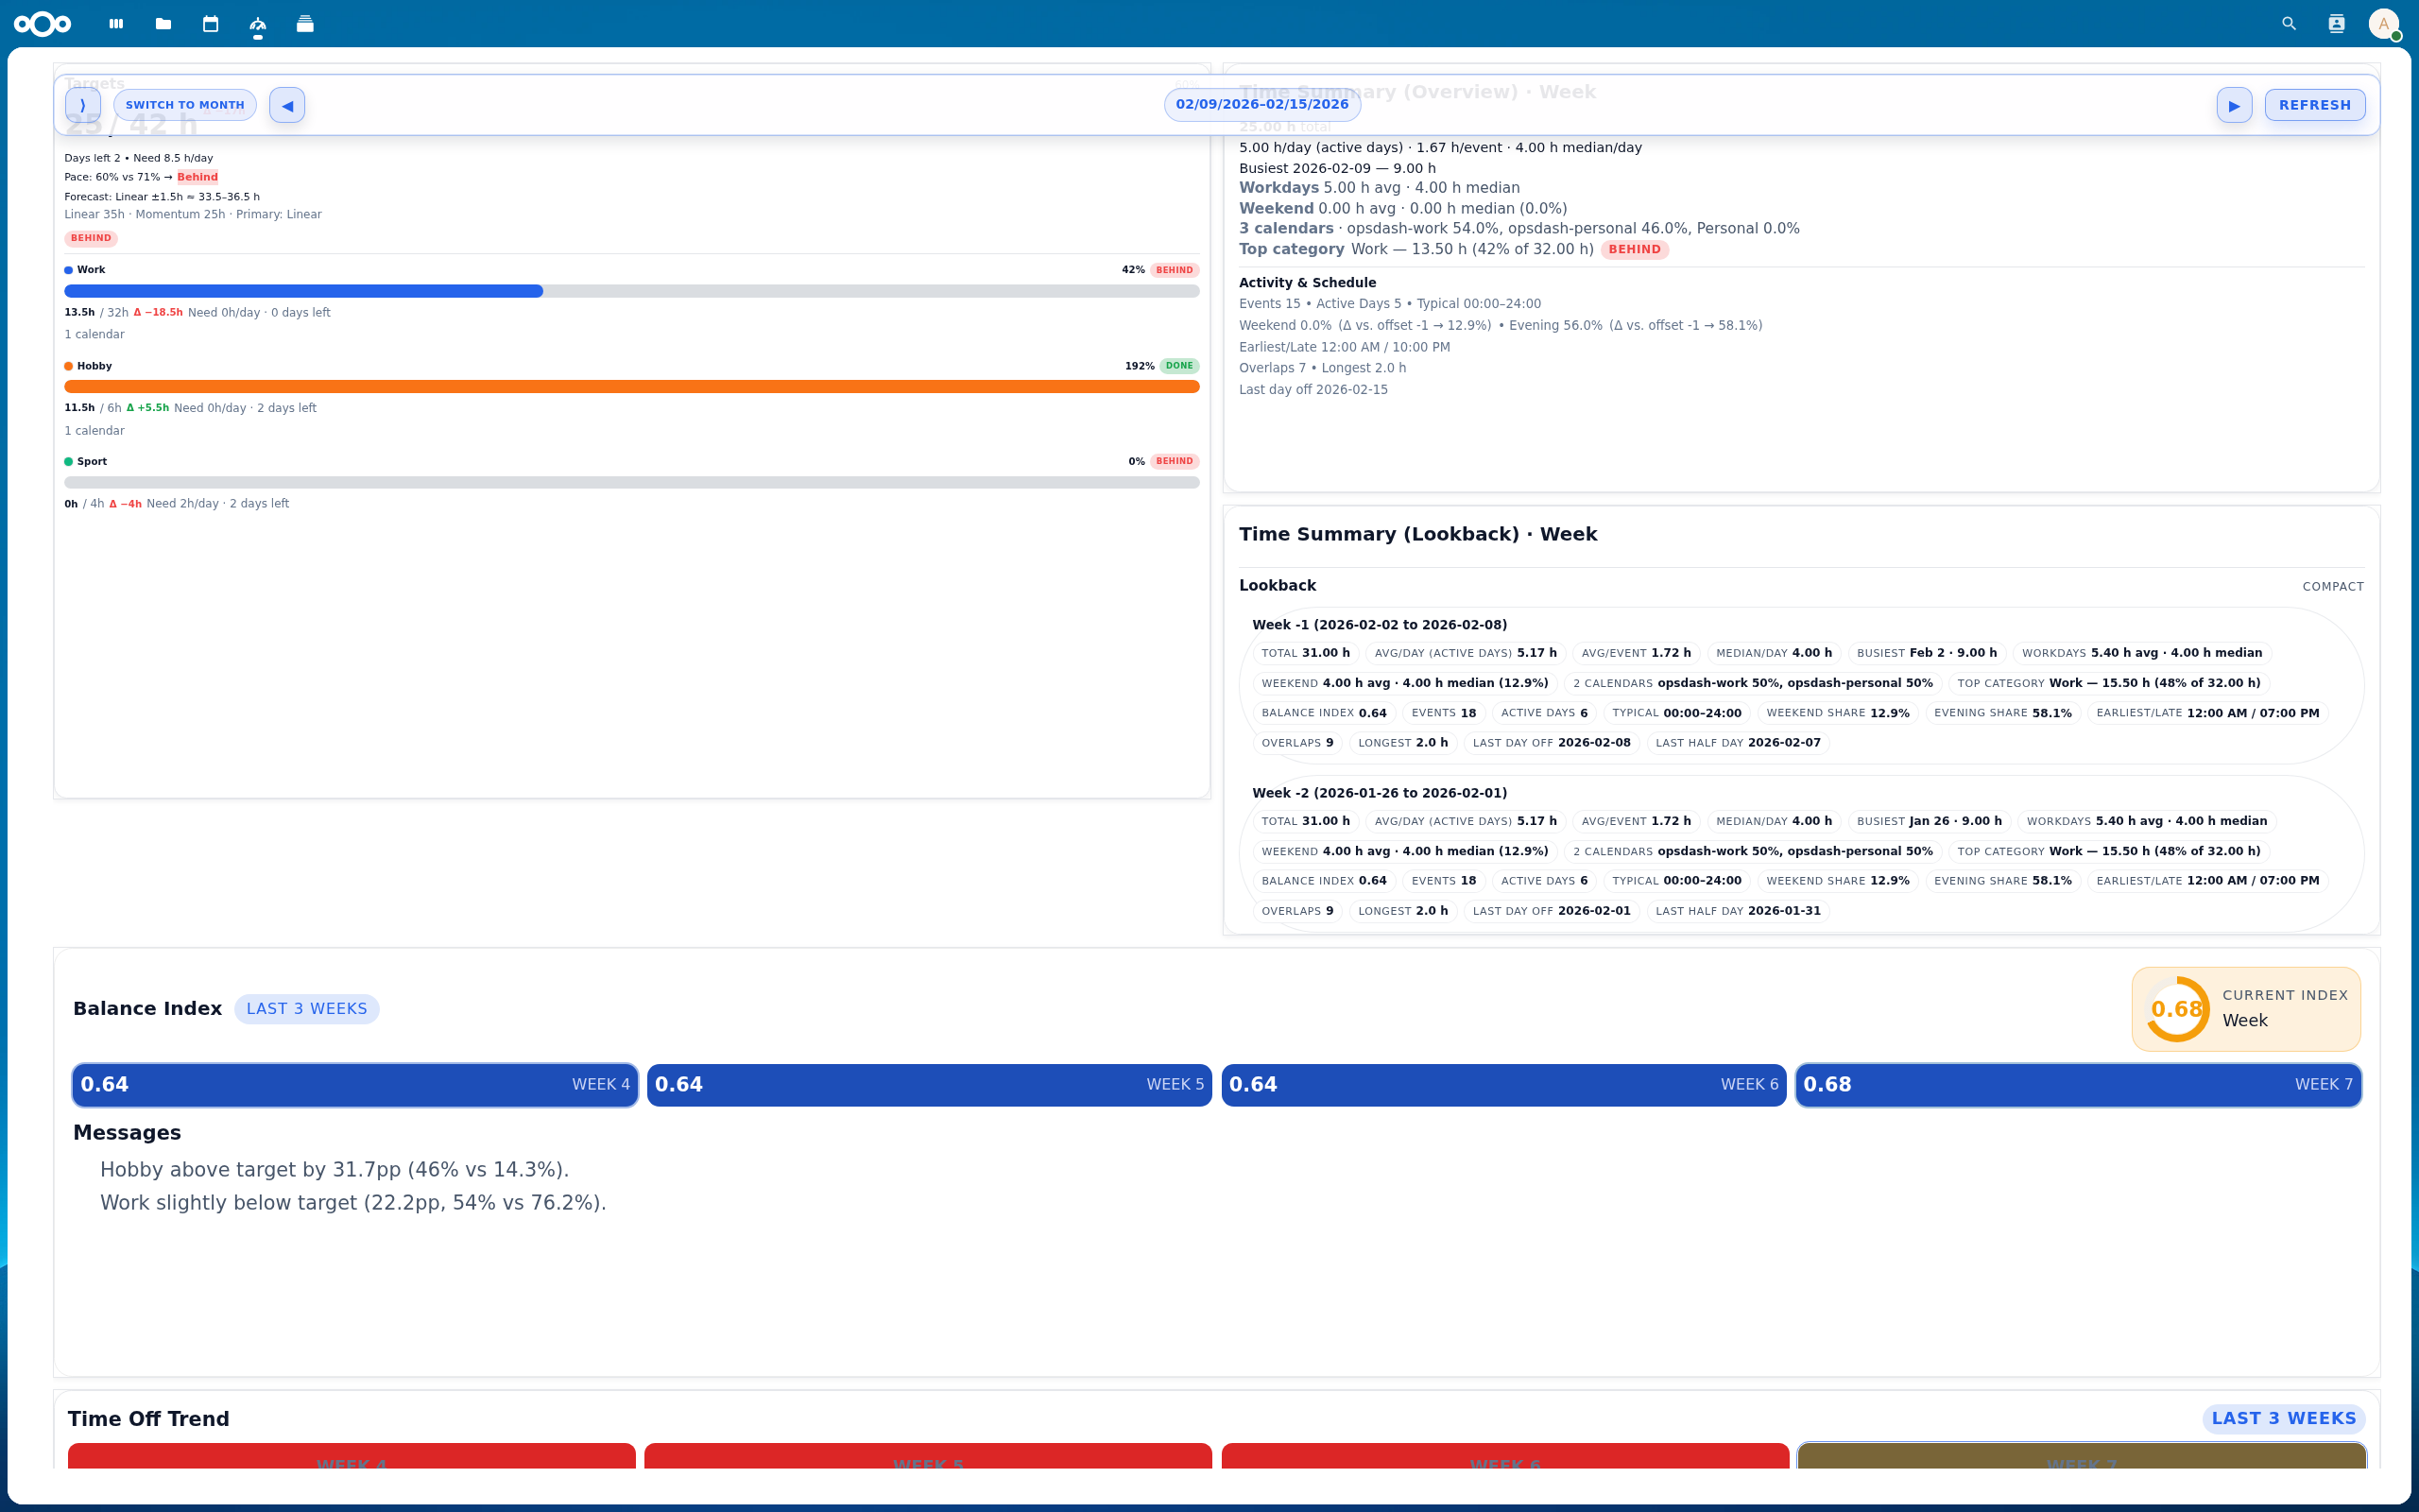This screenshot has height=1512, width=2419.
Task: Toggle Compact mode in the Lookback section
Action: (x=2333, y=586)
